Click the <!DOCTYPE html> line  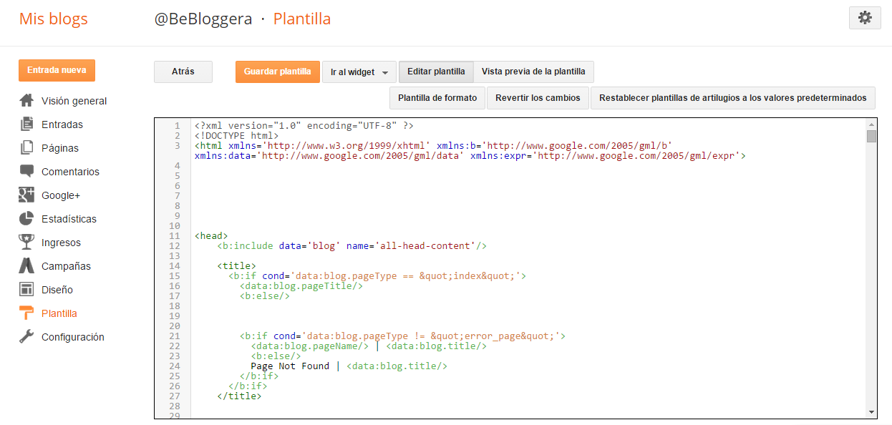(x=236, y=135)
